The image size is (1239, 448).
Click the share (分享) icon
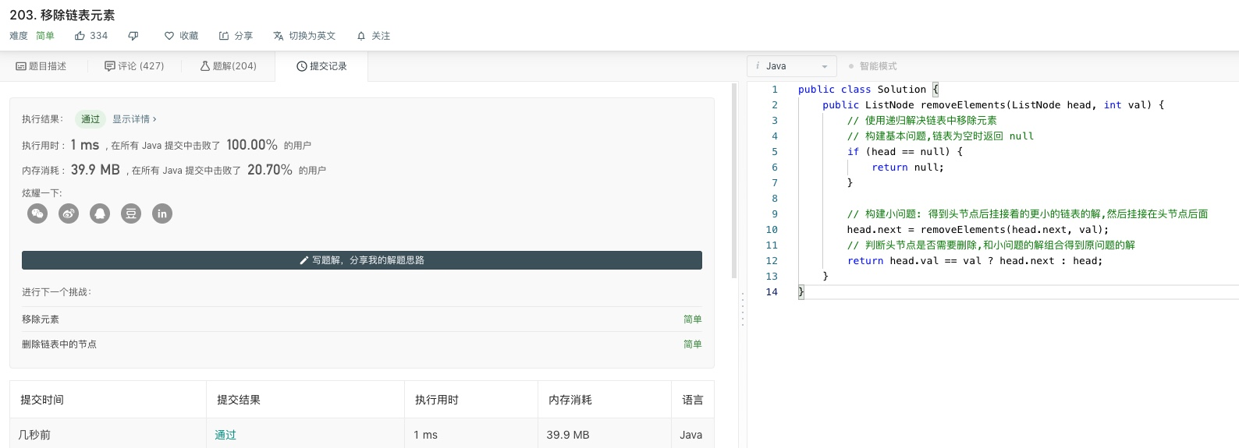pyautogui.click(x=224, y=36)
